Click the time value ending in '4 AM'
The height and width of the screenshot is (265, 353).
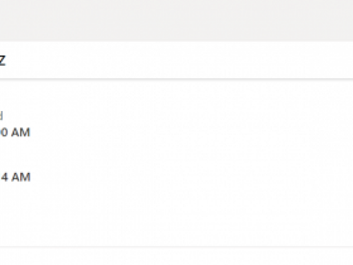click(x=15, y=178)
